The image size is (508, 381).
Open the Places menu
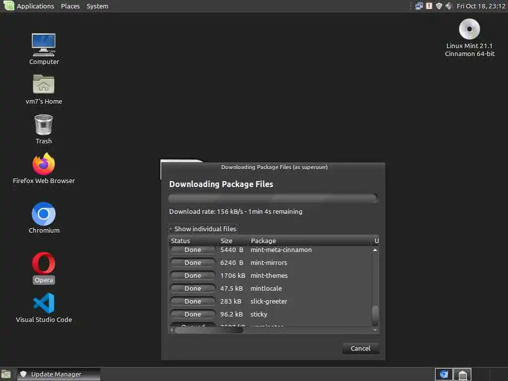click(70, 6)
